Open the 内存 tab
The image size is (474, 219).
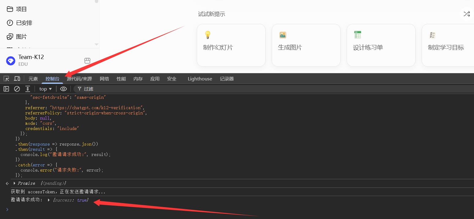pos(138,79)
